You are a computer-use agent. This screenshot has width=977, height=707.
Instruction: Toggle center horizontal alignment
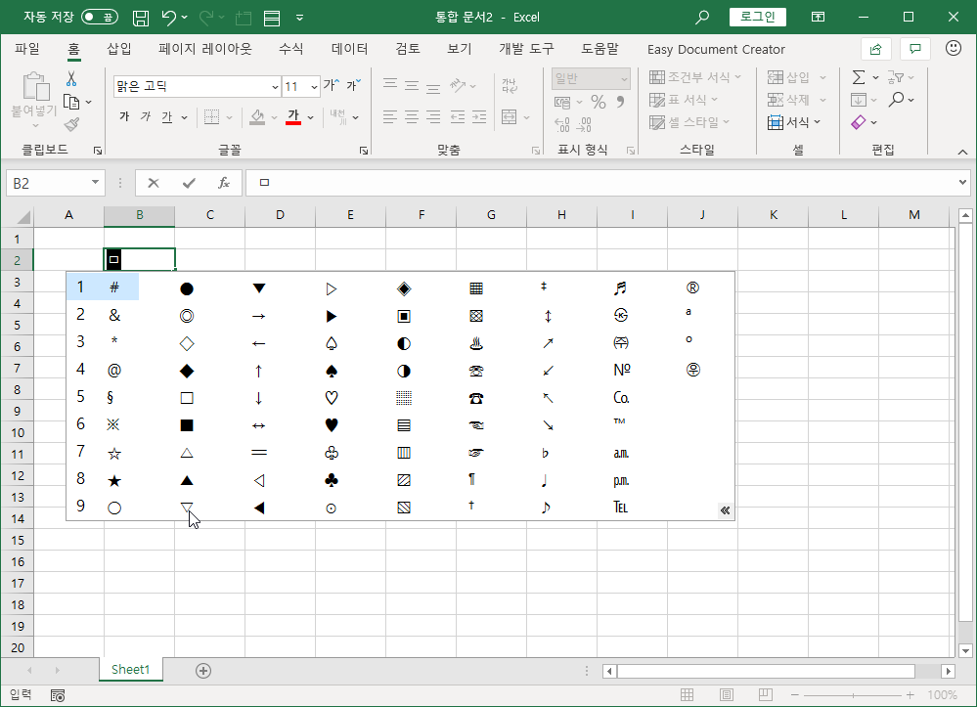[411, 116]
